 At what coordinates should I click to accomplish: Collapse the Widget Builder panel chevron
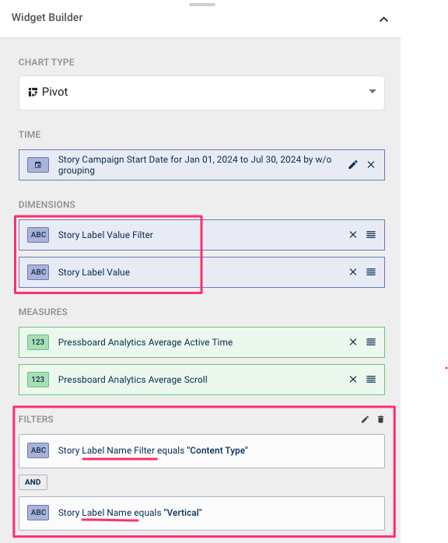[383, 19]
